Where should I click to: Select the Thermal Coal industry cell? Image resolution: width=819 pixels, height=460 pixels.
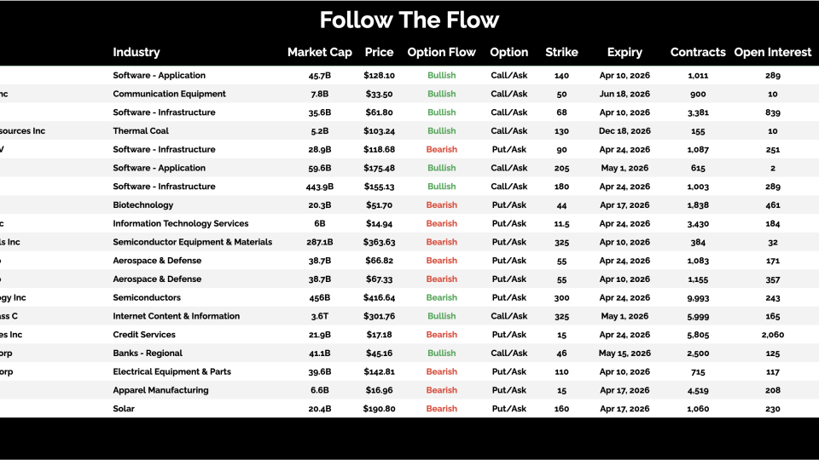(x=141, y=131)
